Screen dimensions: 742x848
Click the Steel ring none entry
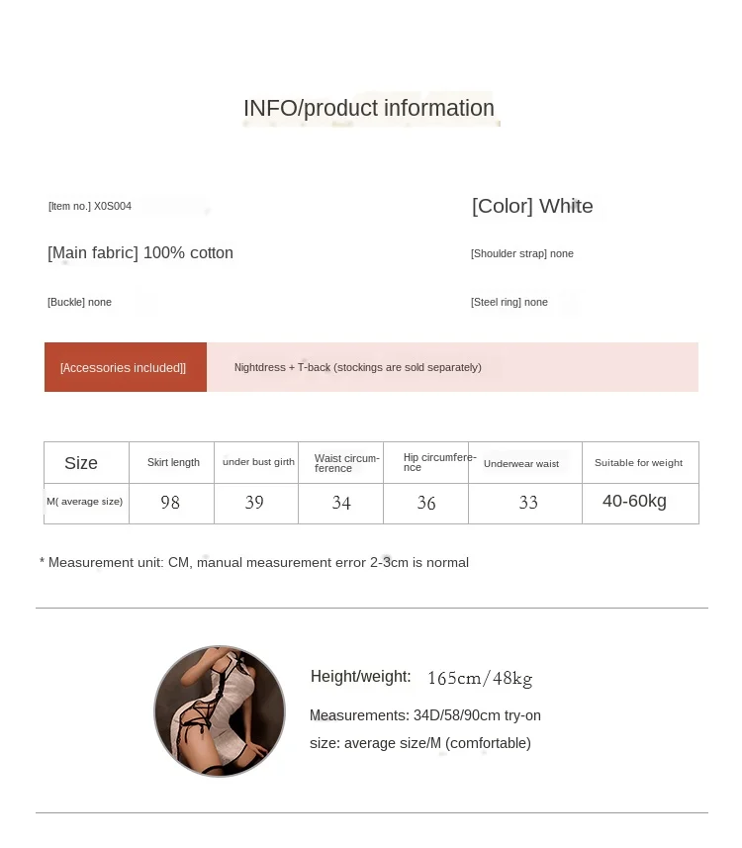coord(509,302)
